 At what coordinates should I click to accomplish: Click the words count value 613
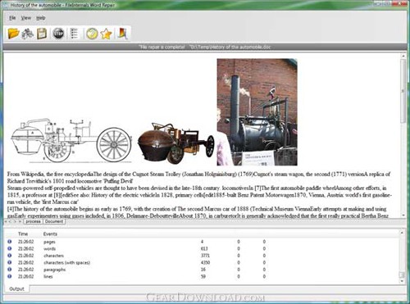pos(204,248)
